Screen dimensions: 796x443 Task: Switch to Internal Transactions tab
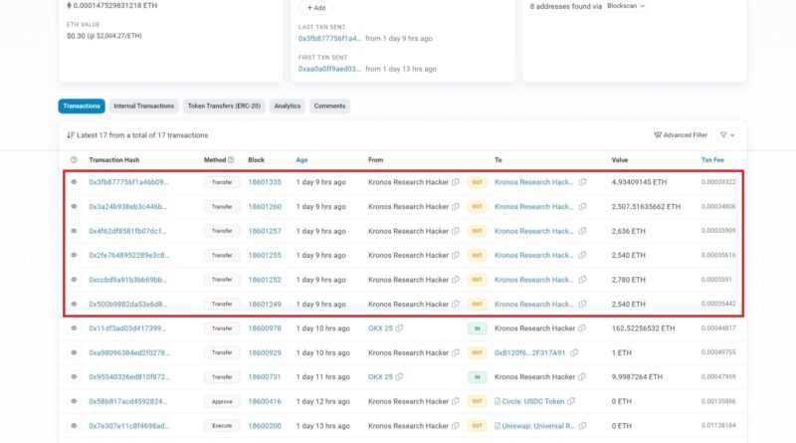144,106
